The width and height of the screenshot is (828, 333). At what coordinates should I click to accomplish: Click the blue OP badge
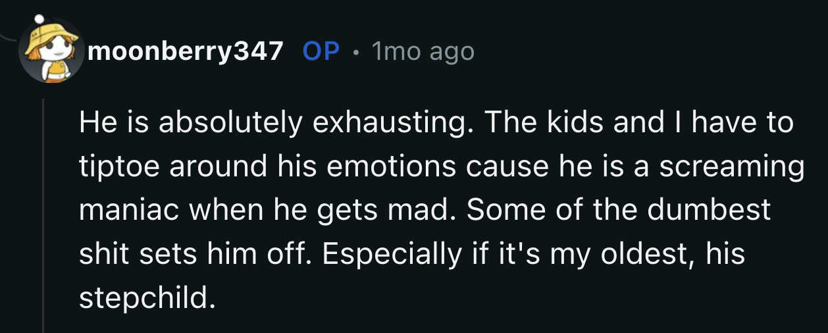pyautogui.click(x=321, y=51)
